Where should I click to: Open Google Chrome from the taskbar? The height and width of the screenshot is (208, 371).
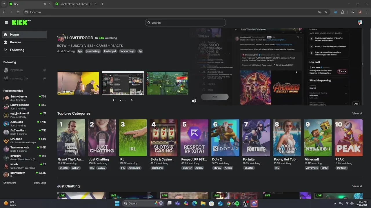[229, 203]
